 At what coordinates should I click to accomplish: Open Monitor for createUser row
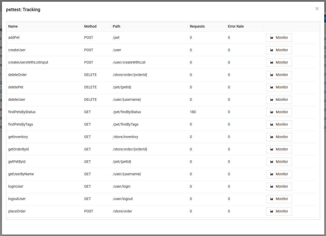[x=279, y=50]
